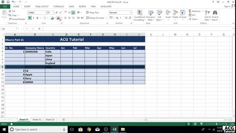
Task: Open Cell Styles gallery
Action: pos(159,16)
